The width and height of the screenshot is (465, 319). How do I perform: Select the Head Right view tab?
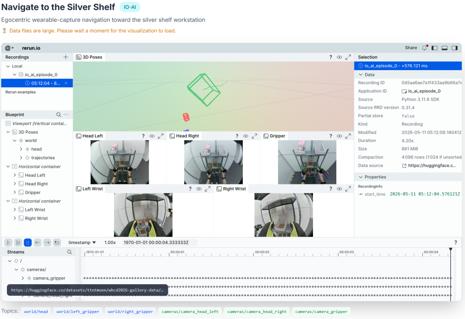184,136
